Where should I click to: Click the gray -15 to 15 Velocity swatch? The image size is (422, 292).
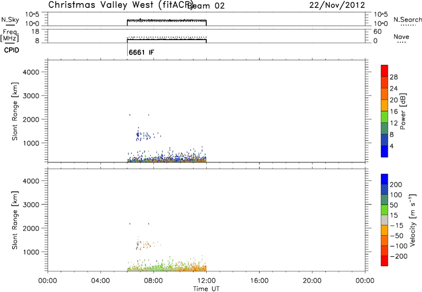tap(385, 220)
